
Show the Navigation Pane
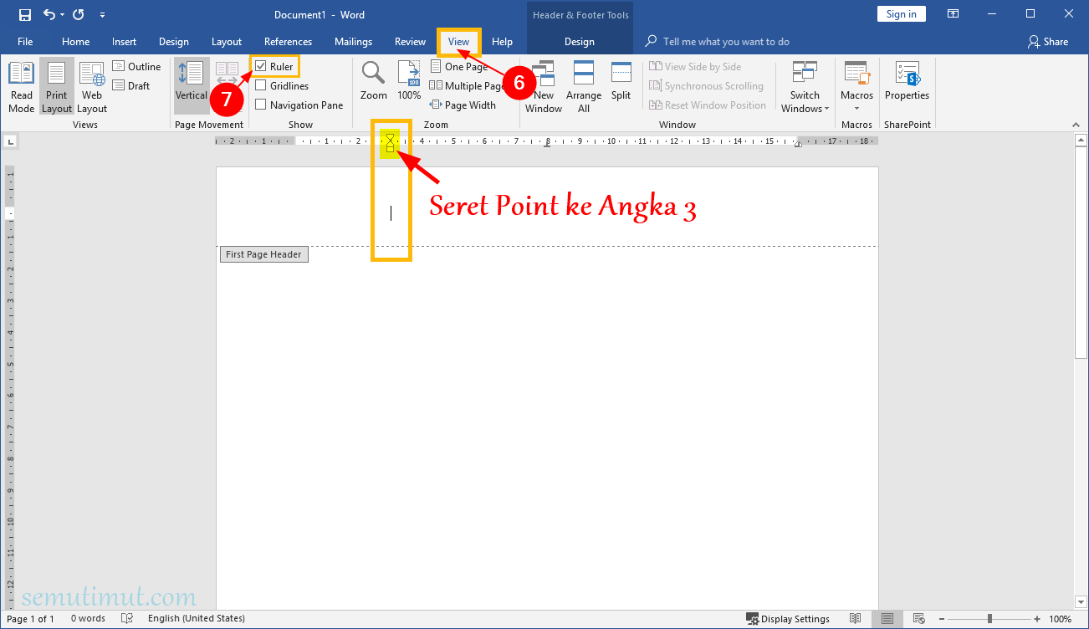(261, 105)
